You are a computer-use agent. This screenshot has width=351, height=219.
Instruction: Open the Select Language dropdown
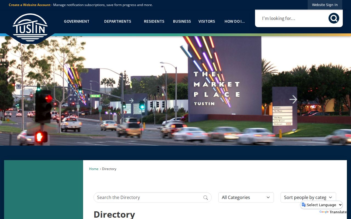[x=321, y=205]
